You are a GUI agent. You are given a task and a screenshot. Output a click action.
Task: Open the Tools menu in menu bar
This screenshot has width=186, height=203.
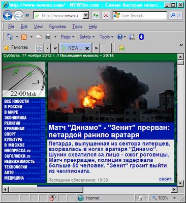point(77,26)
